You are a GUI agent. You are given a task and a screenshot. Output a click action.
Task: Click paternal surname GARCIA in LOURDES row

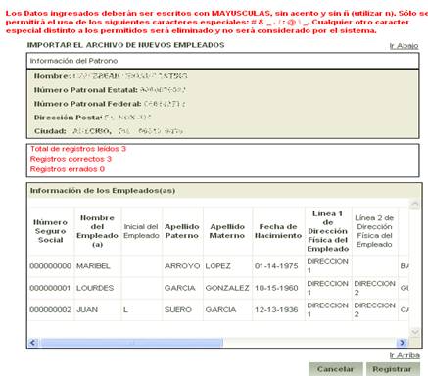click(x=179, y=288)
